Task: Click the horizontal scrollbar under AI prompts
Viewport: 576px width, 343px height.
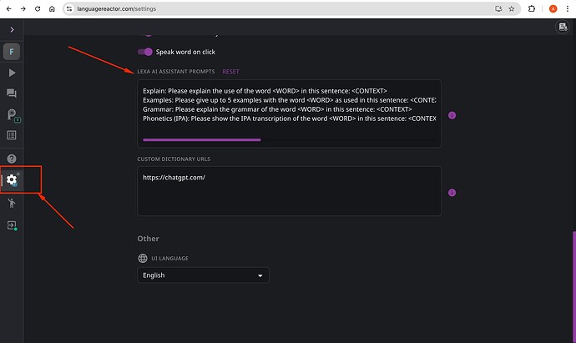Action: pos(202,140)
